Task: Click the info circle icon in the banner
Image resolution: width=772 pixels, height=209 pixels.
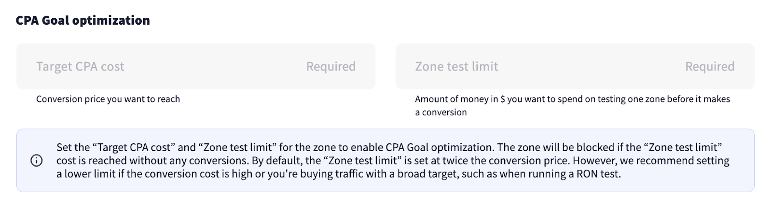Action: coord(36,161)
